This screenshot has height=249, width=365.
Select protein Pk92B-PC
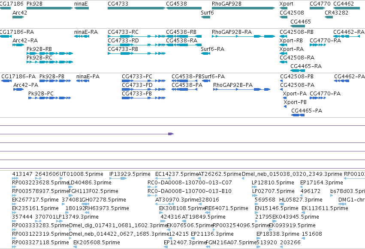(x=50, y=98)
